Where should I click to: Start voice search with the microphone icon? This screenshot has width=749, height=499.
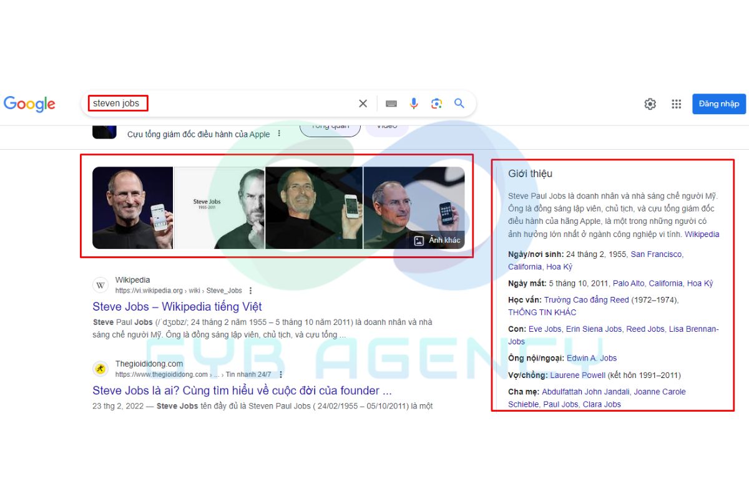coord(414,104)
